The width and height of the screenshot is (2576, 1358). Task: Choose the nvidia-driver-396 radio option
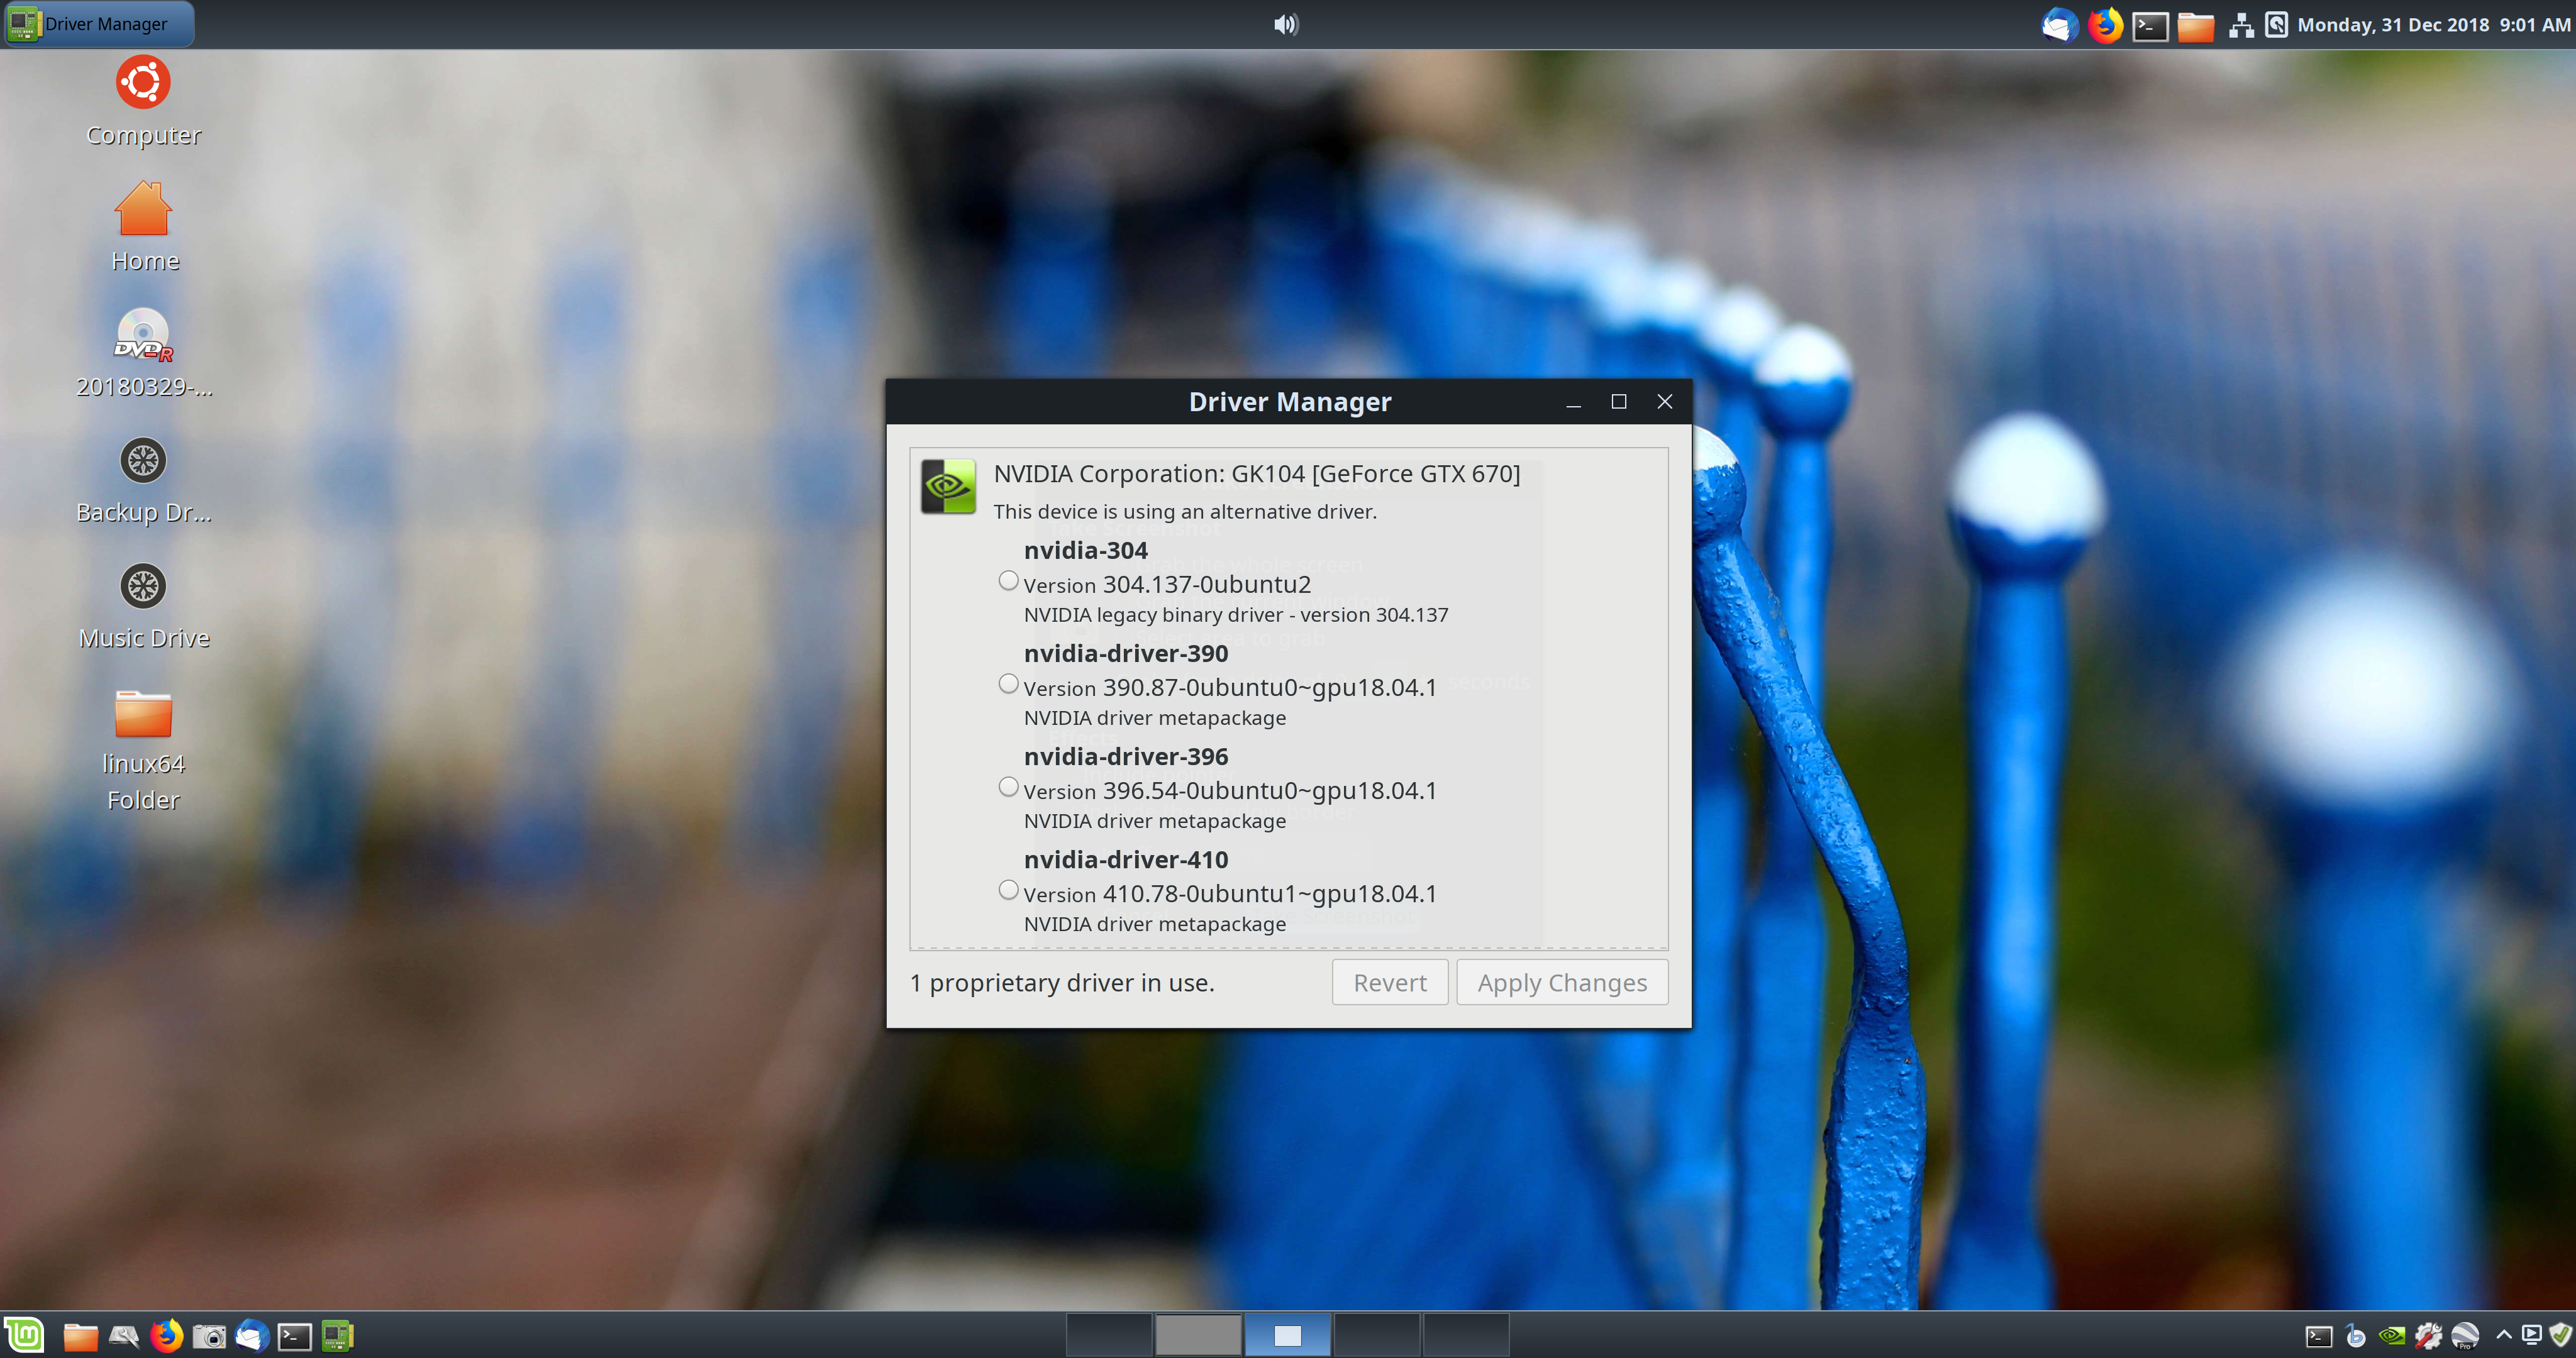pos(1008,787)
